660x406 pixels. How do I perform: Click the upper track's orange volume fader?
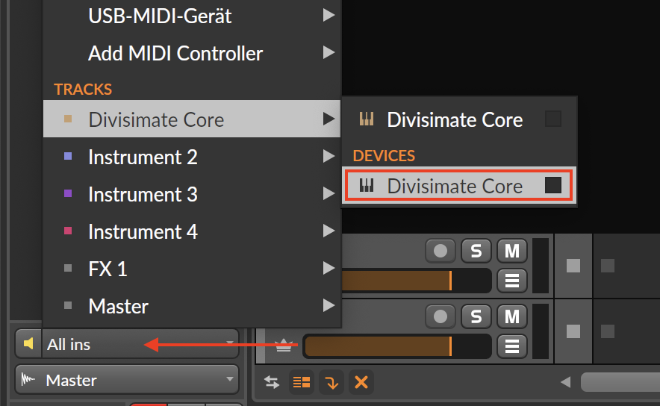pyautogui.click(x=396, y=281)
